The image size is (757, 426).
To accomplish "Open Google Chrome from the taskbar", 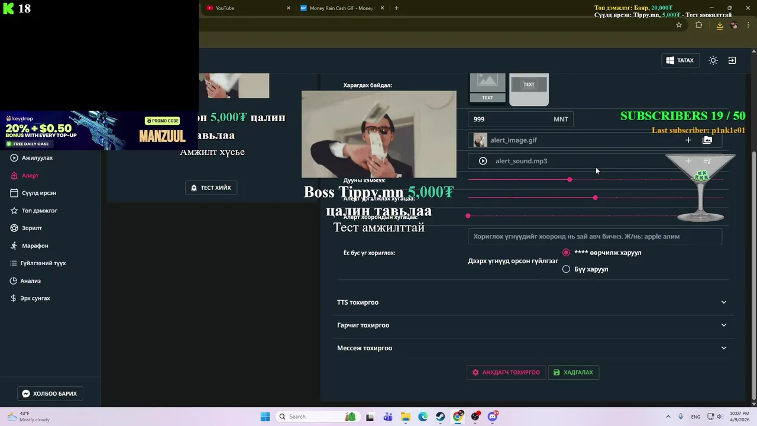I will [x=458, y=417].
